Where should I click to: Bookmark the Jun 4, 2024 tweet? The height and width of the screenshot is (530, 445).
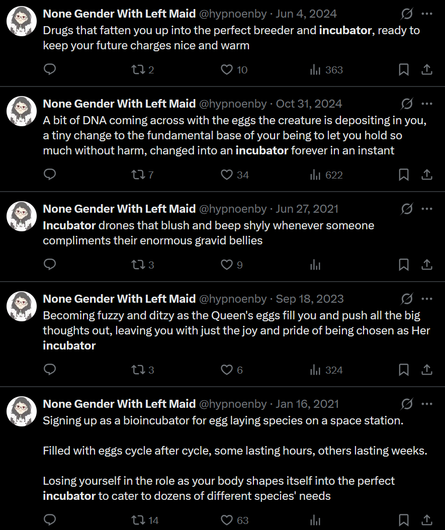[403, 70]
